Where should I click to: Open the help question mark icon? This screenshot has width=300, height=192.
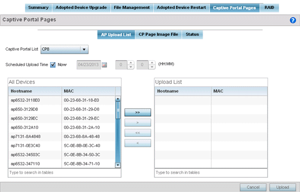tap(293, 20)
